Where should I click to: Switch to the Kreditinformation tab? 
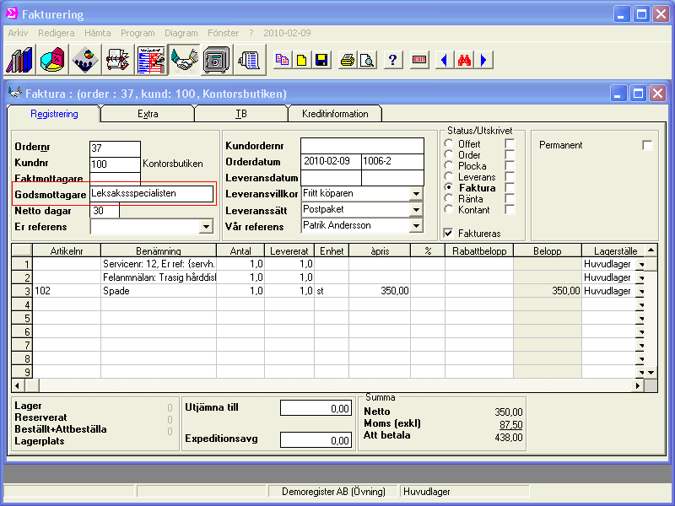(334, 114)
